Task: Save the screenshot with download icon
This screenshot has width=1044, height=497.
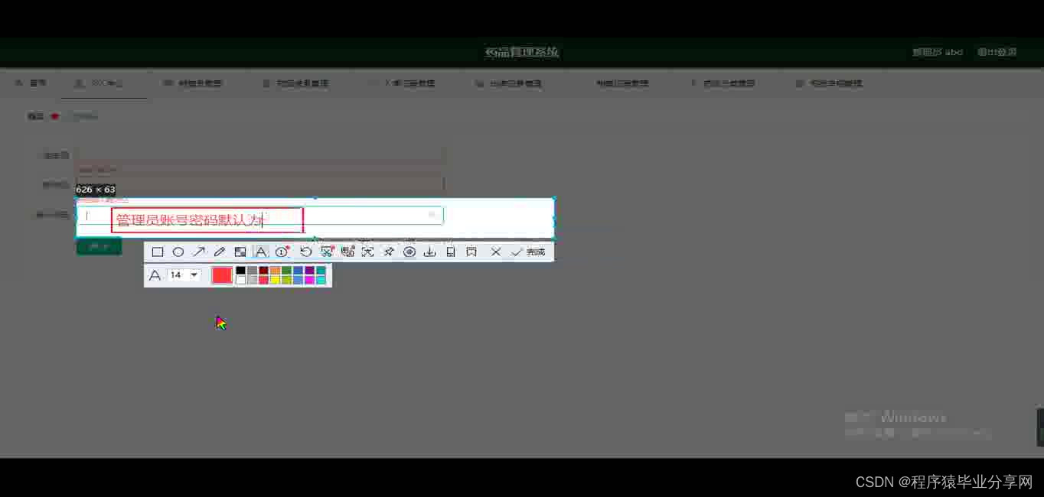Action: (x=429, y=252)
